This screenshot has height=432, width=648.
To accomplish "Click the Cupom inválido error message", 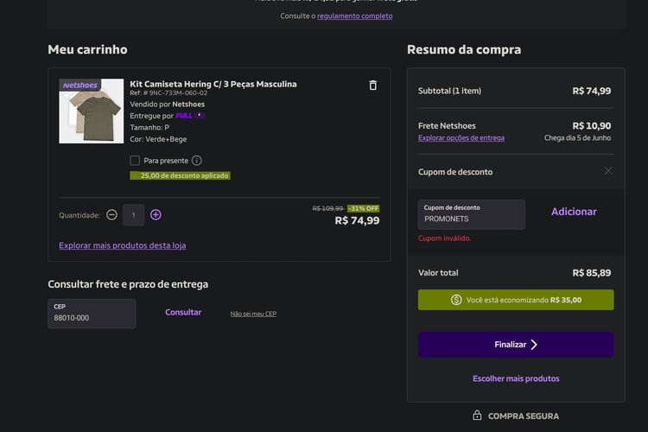I will click(444, 238).
